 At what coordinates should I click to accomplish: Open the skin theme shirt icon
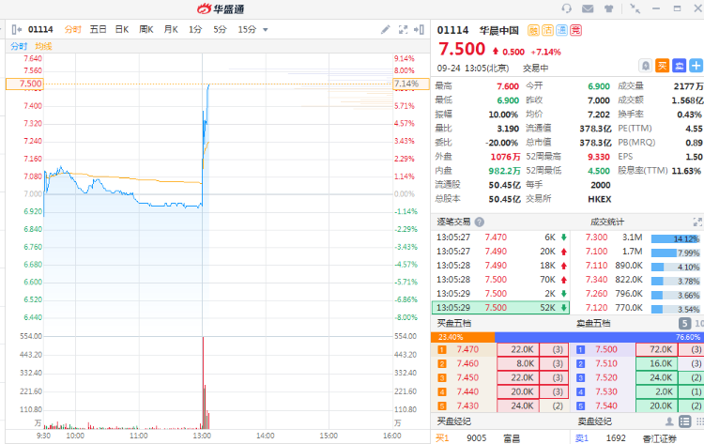pyautogui.click(x=608, y=8)
